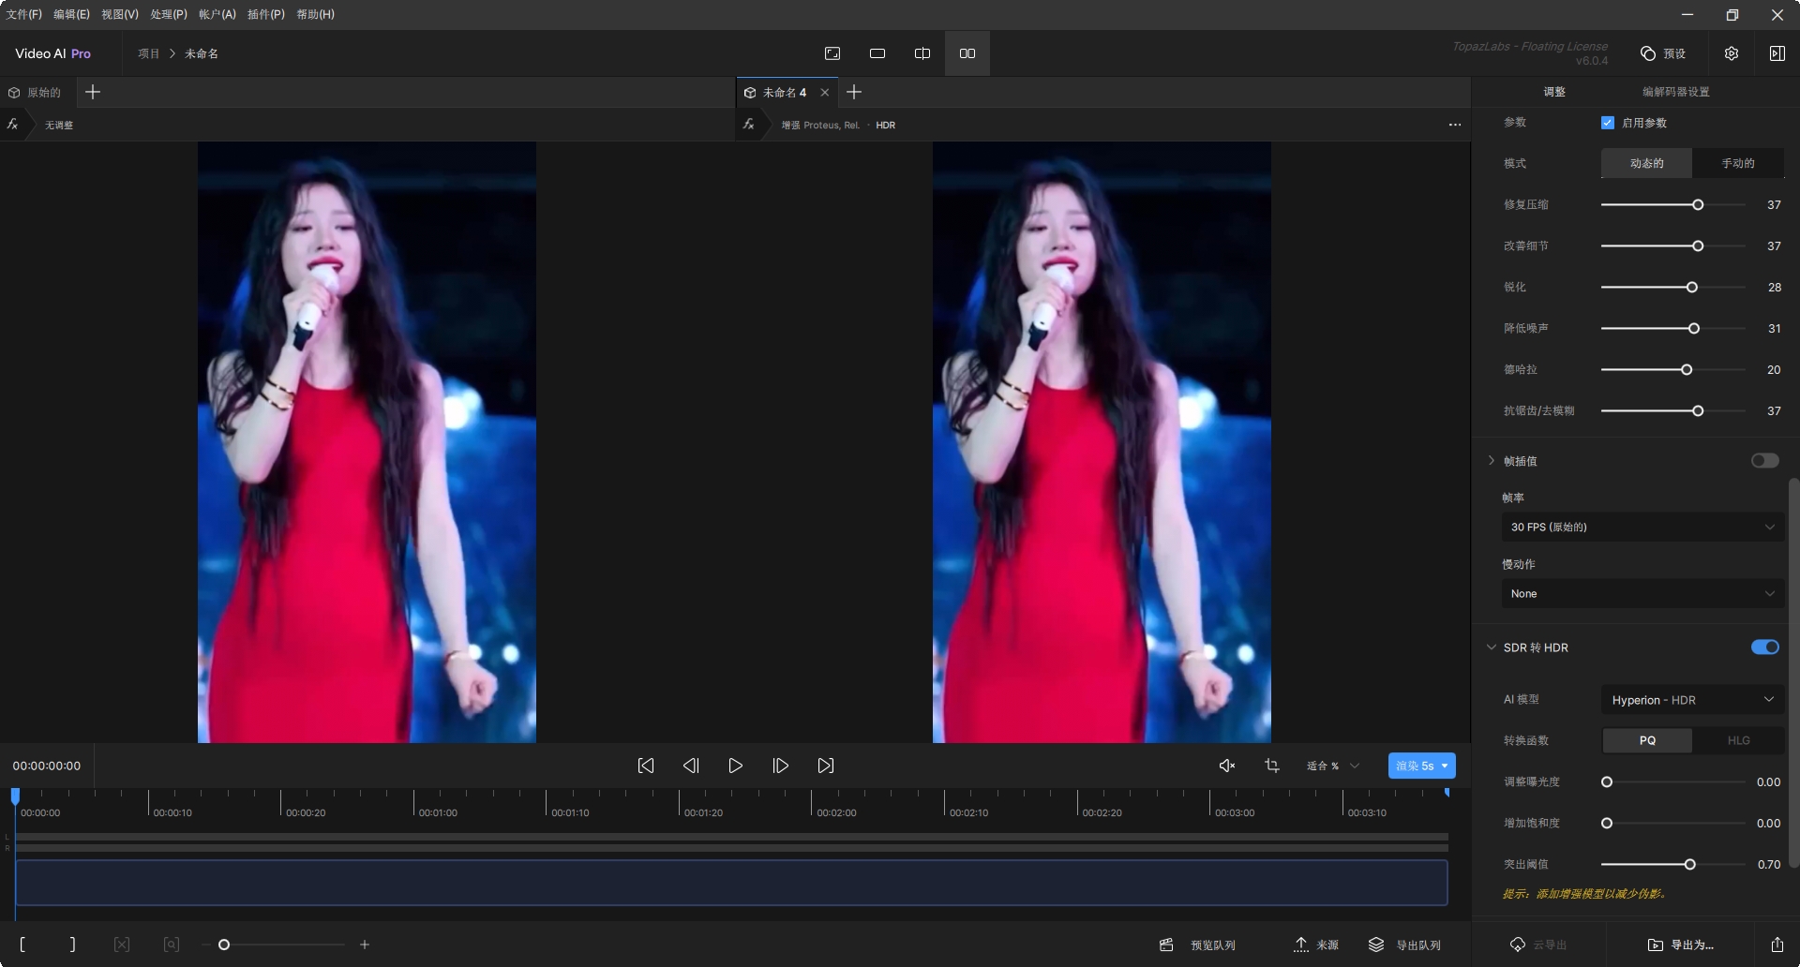This screenshot has height=967, width=1800.
Task: Open 帐户(A) menu
Action: (x=217, y=14)
